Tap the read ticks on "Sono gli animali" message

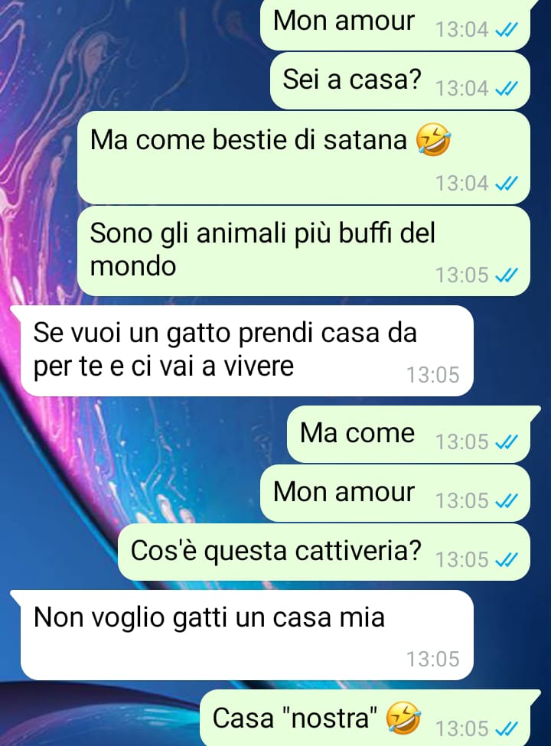(507, 275)
